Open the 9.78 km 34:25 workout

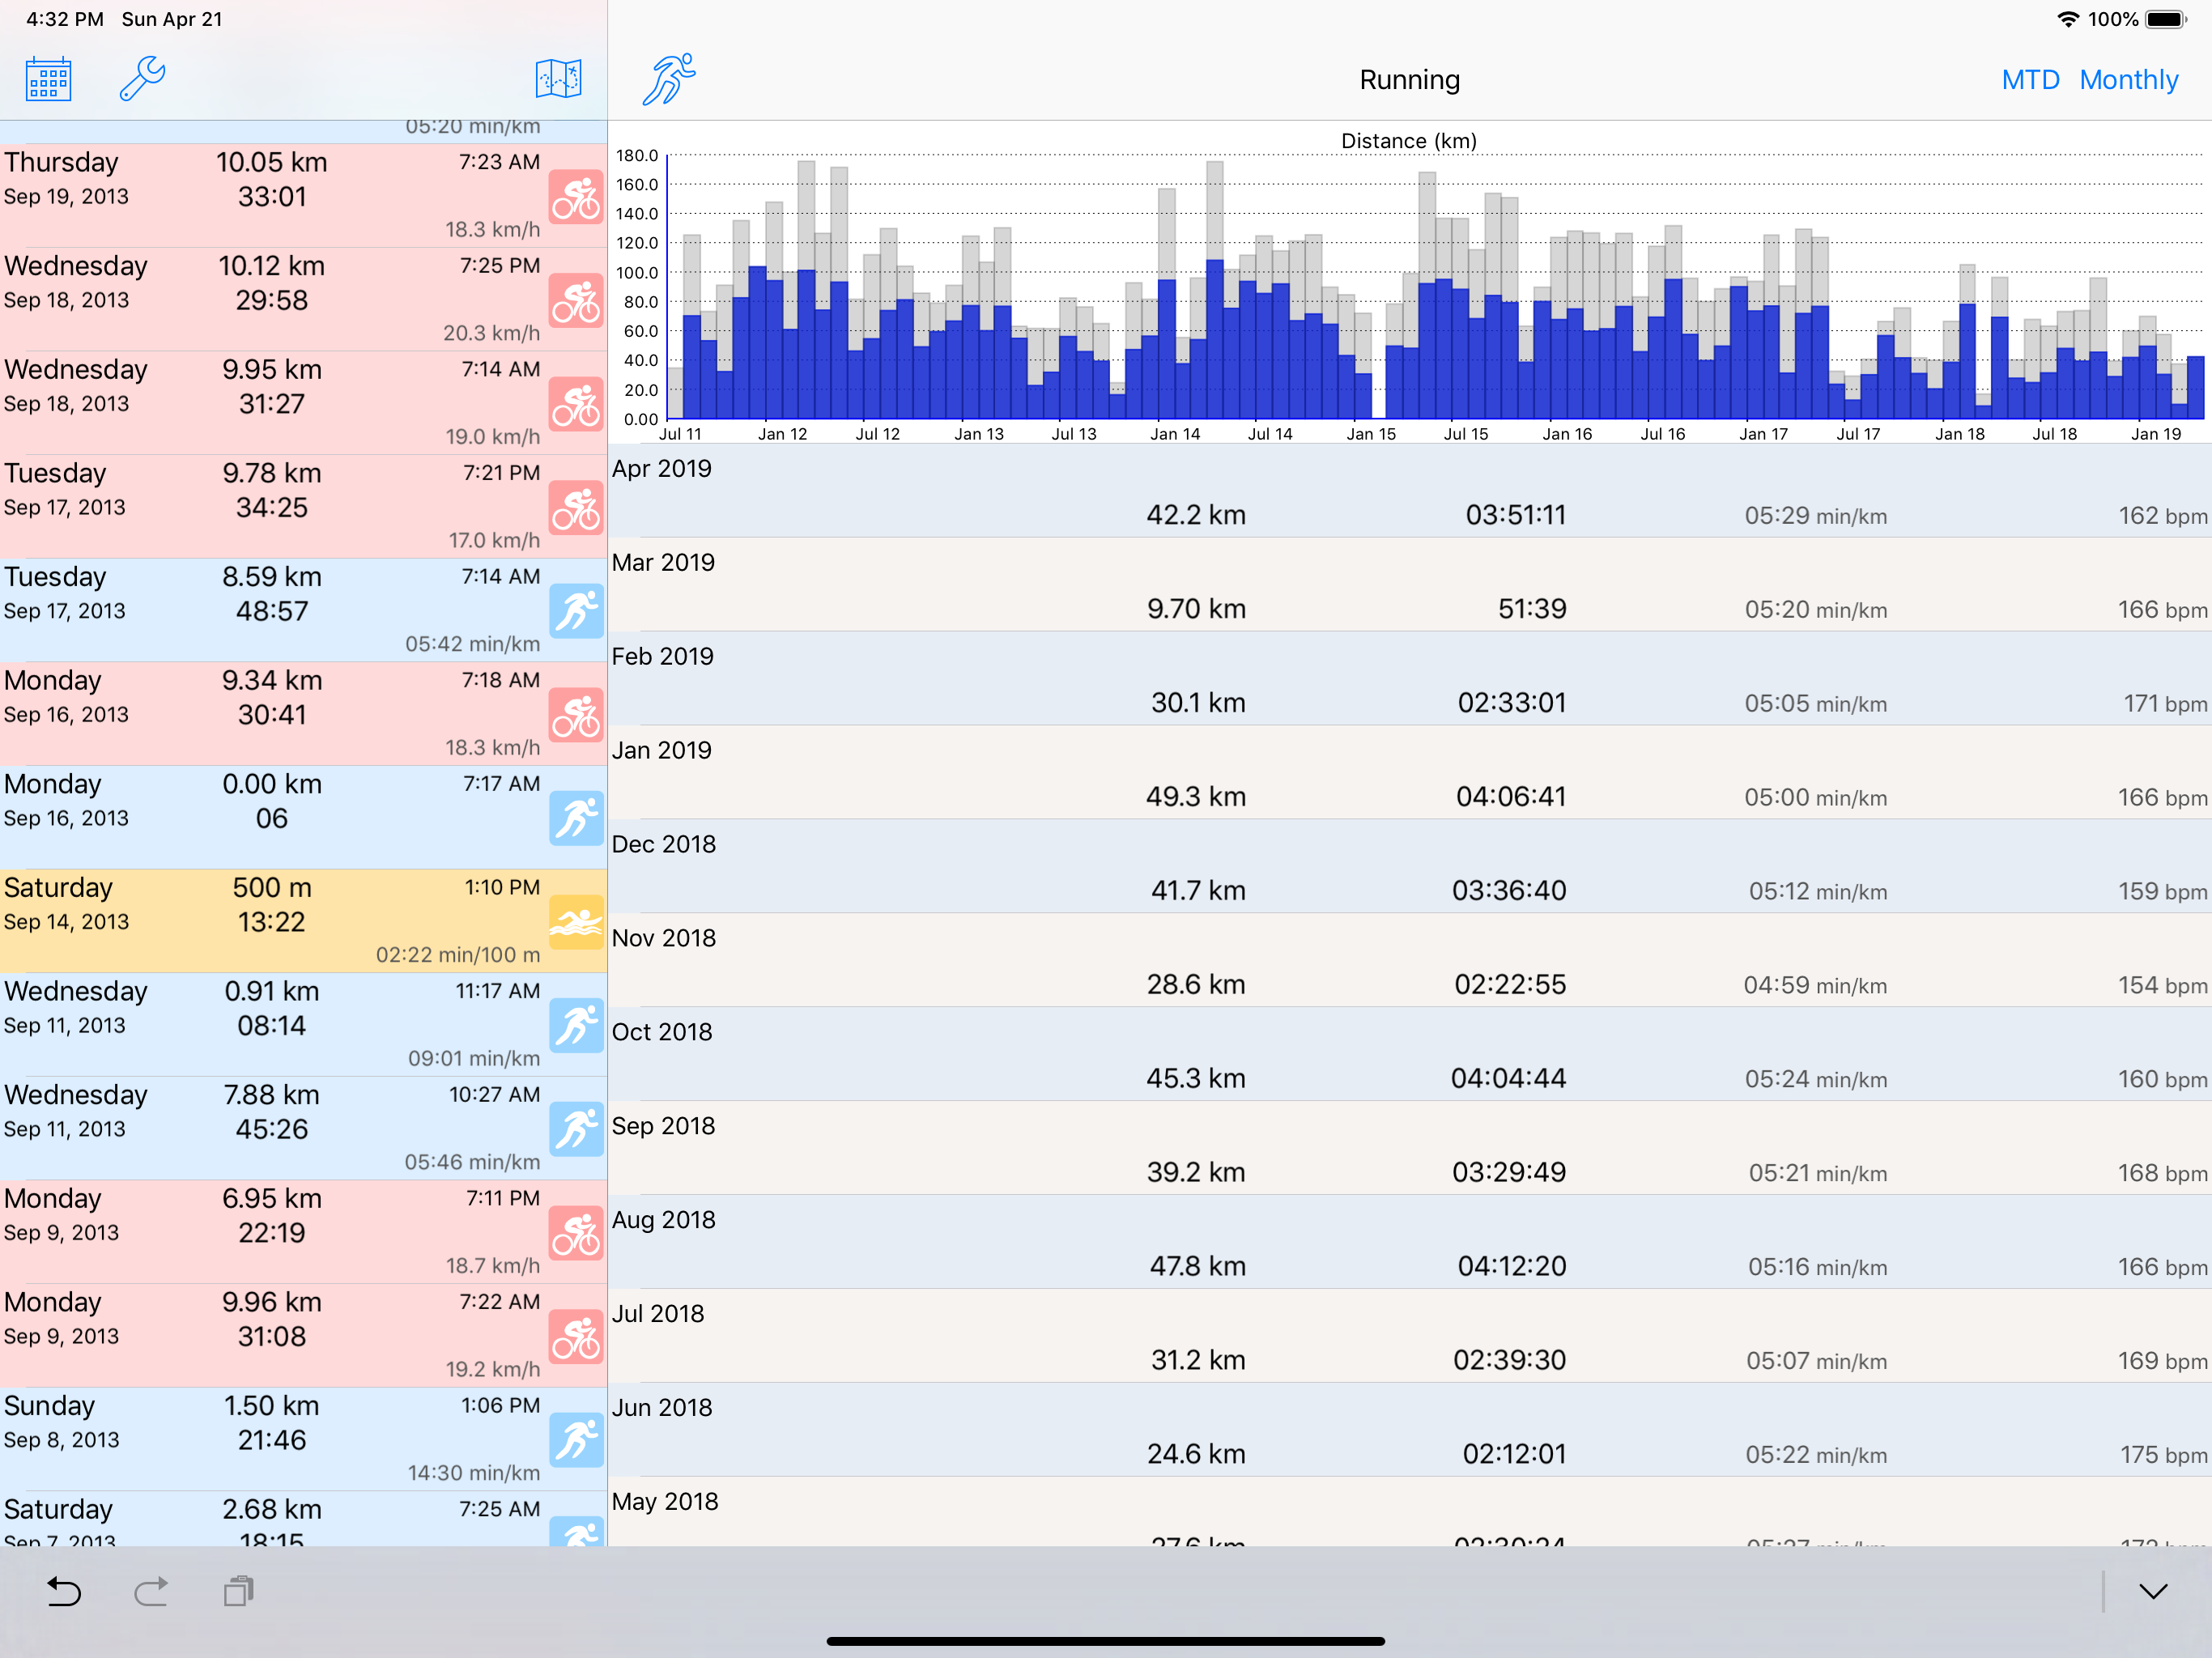click(x=303, y=507)
